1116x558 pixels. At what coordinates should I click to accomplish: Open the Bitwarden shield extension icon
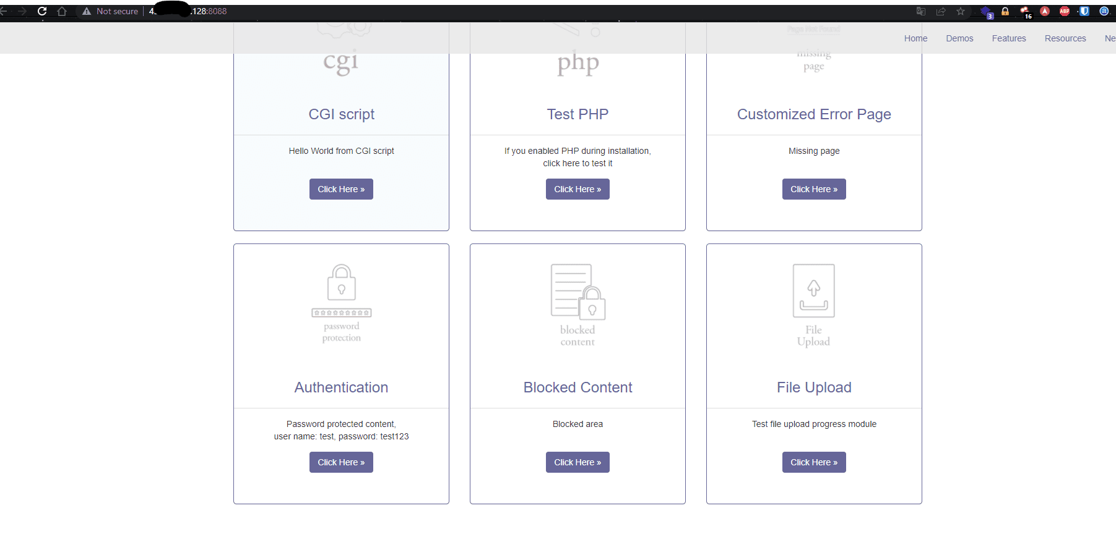1084,11
